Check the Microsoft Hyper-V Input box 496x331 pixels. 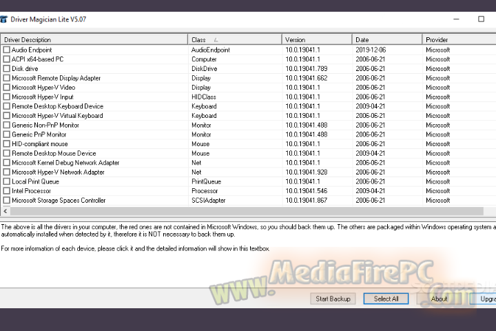pyautogui.click(x=6, y=97)
